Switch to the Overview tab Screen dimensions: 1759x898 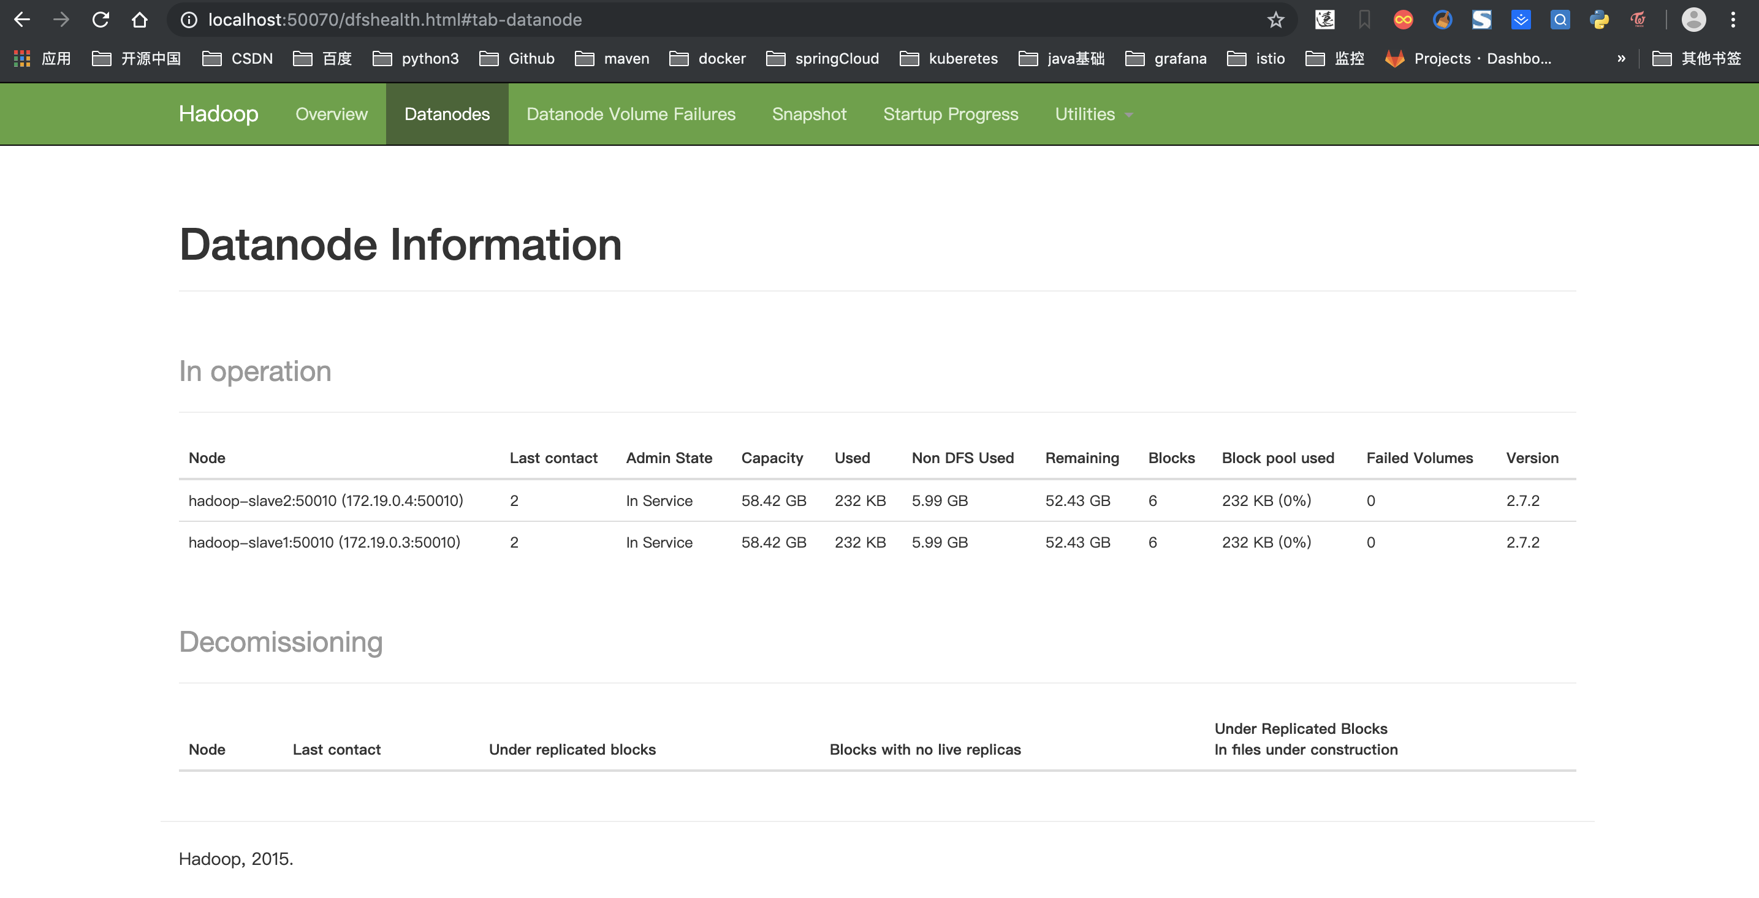(331, 114)
